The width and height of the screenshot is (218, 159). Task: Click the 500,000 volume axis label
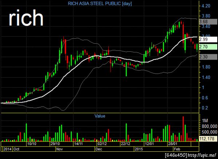click(x=209, y=132)
